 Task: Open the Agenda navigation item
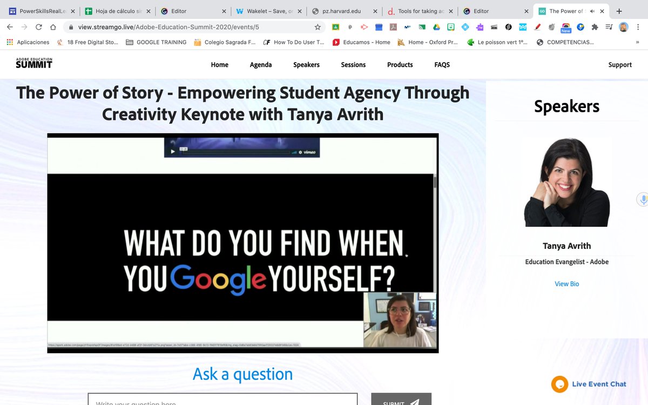click(261, 65)
